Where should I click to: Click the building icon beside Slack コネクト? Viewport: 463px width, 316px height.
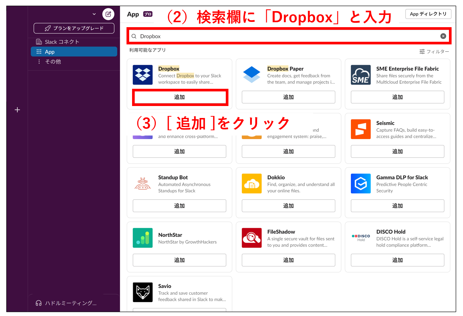(39, 42)
